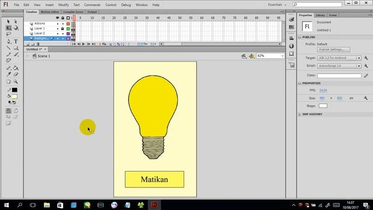The height and width of the screenshot is (210, 373).
Task: Select the Eraser tool
Action: (16, 74)
